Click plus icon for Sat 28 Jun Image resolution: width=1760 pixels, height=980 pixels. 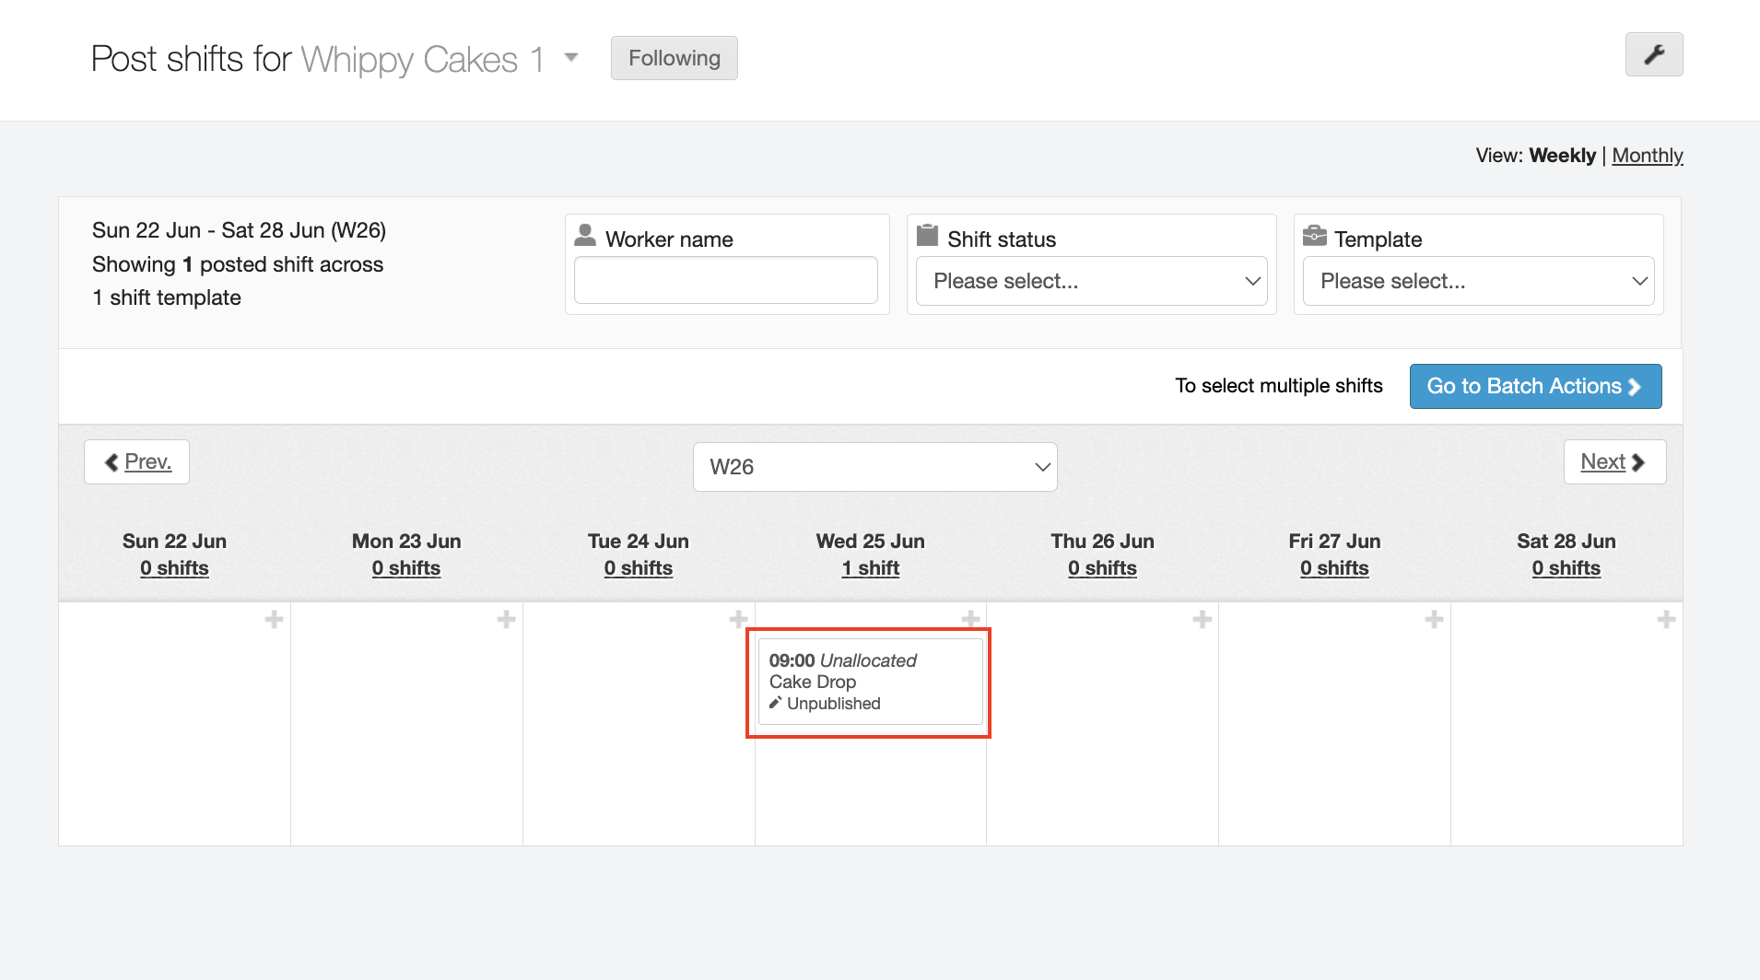(x=1666, y=620)
